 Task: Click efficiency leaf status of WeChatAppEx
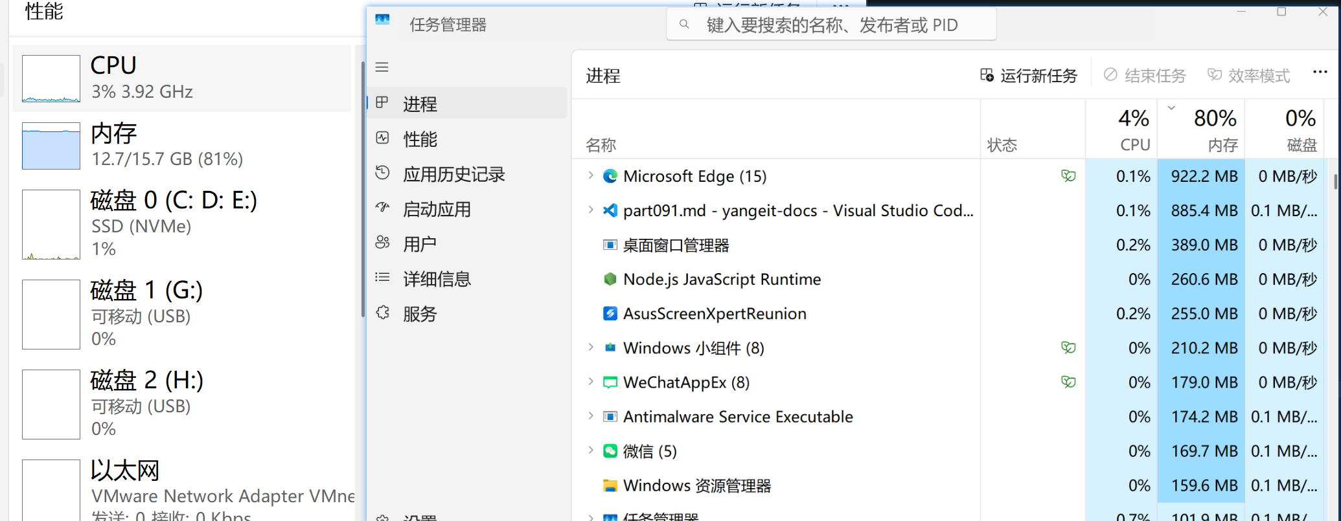tap(1068, 382)
